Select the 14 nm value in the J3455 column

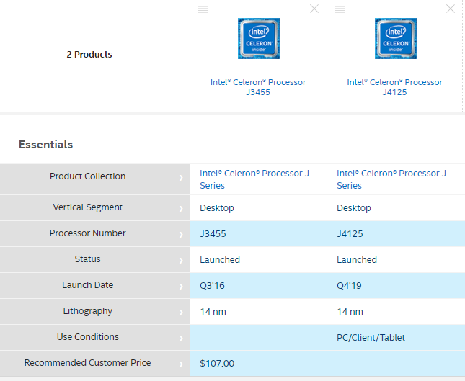click(x=213, y=312)
